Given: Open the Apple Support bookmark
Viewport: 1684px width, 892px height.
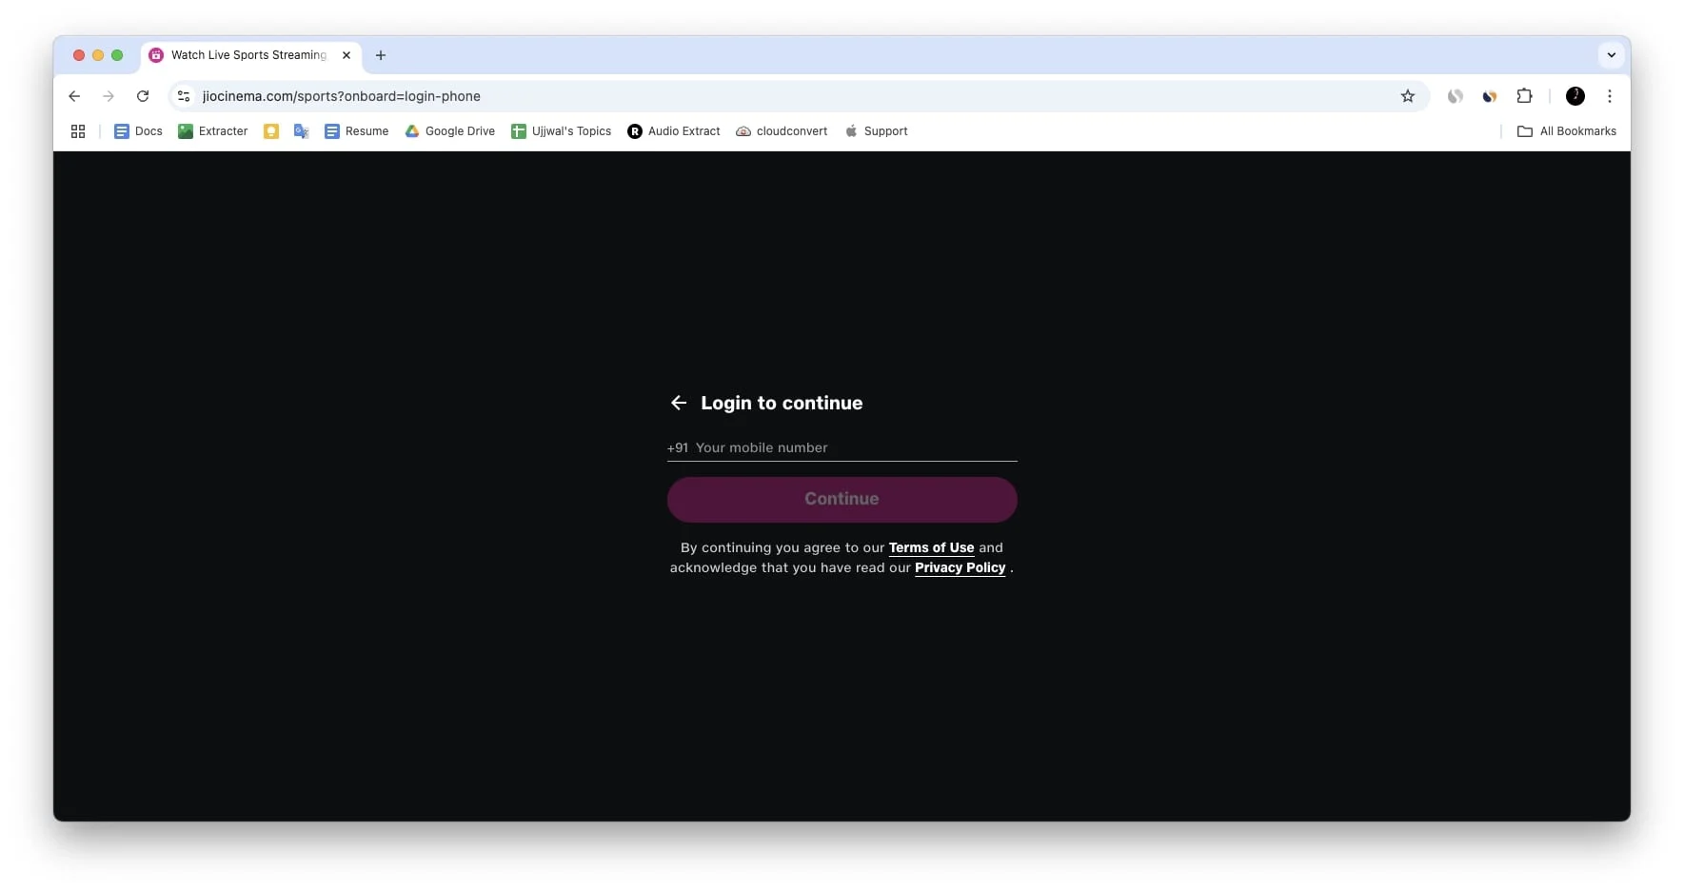Looking at the screenshot, I should tap(877, 131).
